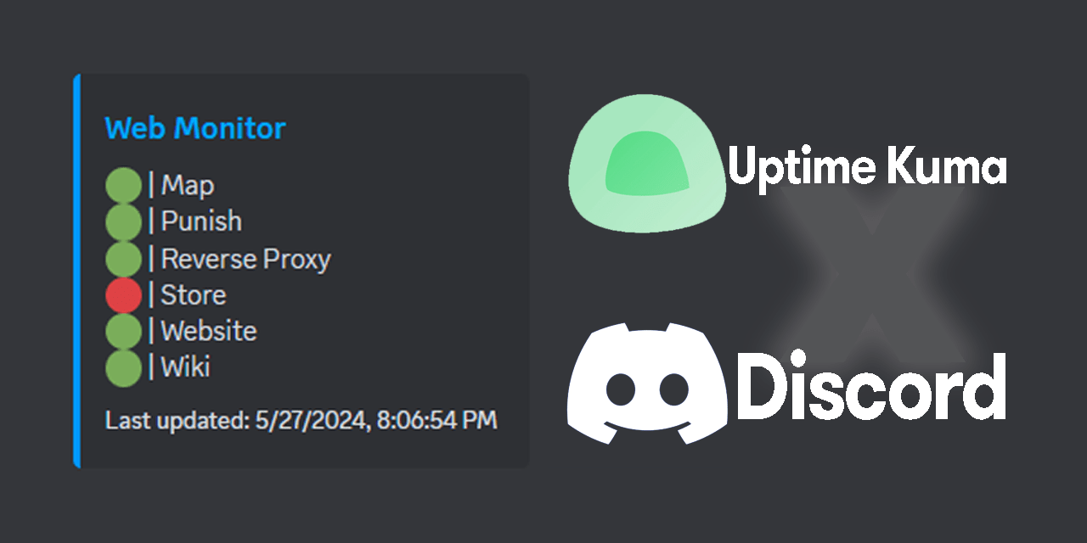Screen dimensions: 1087x543
Task: Click the green status circle beside Website
Action: [123, 331]
